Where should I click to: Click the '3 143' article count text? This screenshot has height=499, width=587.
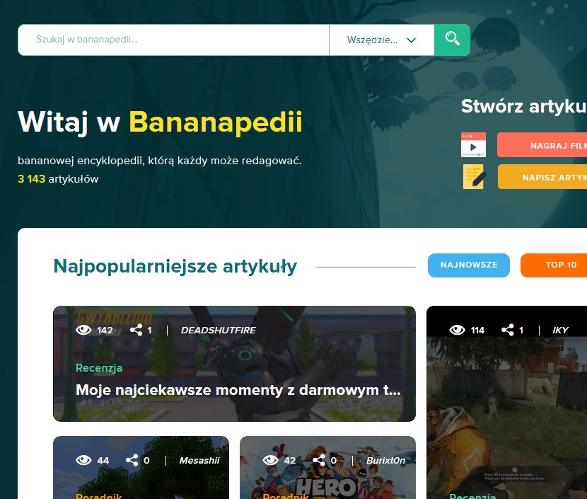(31, 179)
